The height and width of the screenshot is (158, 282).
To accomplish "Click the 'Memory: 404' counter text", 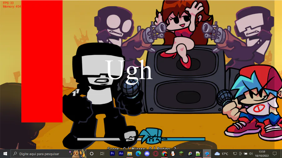I will (x=12, y=7).
